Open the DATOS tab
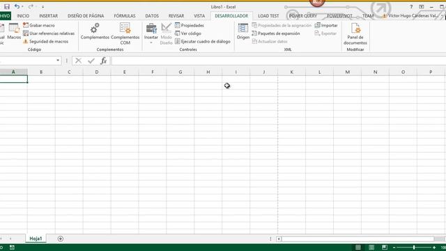 tap(152, 16)
